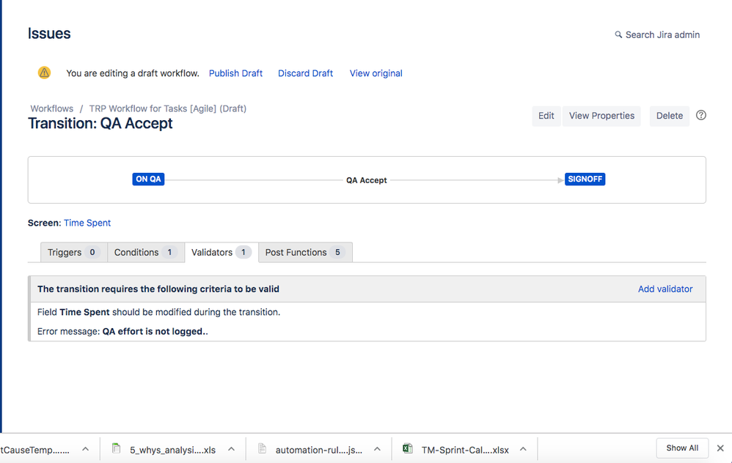Go to the Workflows breadcrumb

pos(52,108)
